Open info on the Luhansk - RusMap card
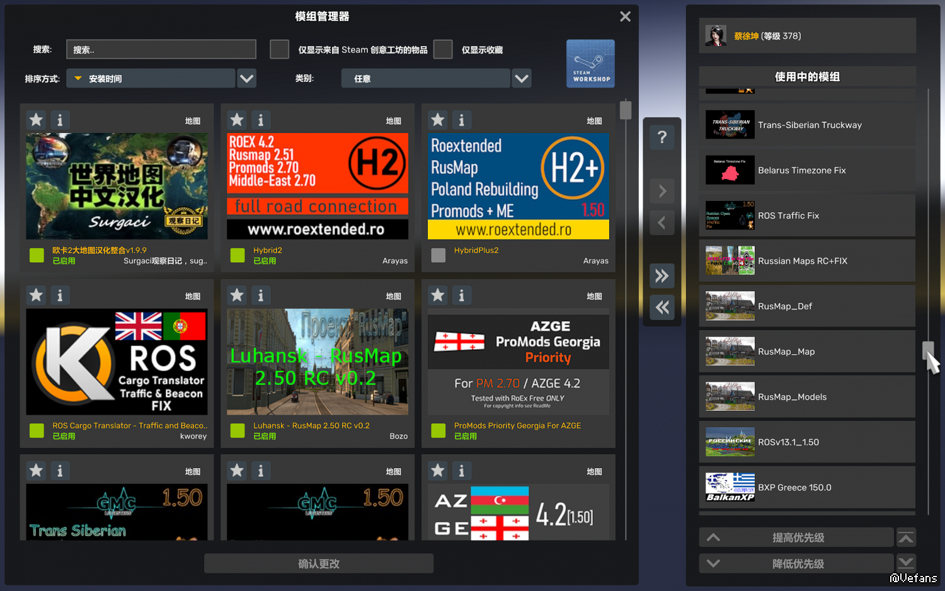945x591 pixels. pyautogui.click(x=261, y=295)
